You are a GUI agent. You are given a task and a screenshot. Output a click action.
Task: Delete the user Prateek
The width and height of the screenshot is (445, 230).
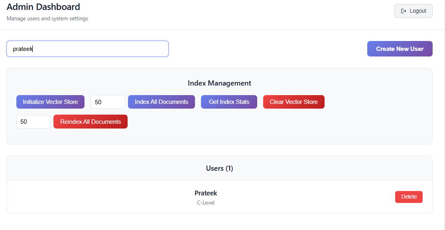409,197
